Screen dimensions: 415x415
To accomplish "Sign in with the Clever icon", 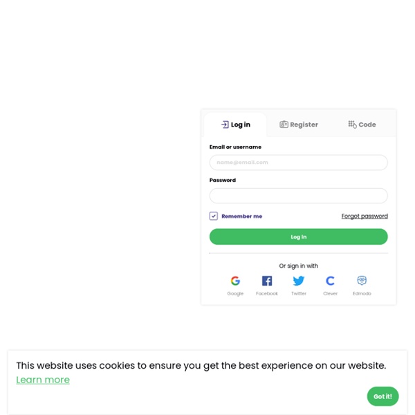I will click(x=330, y=281).
